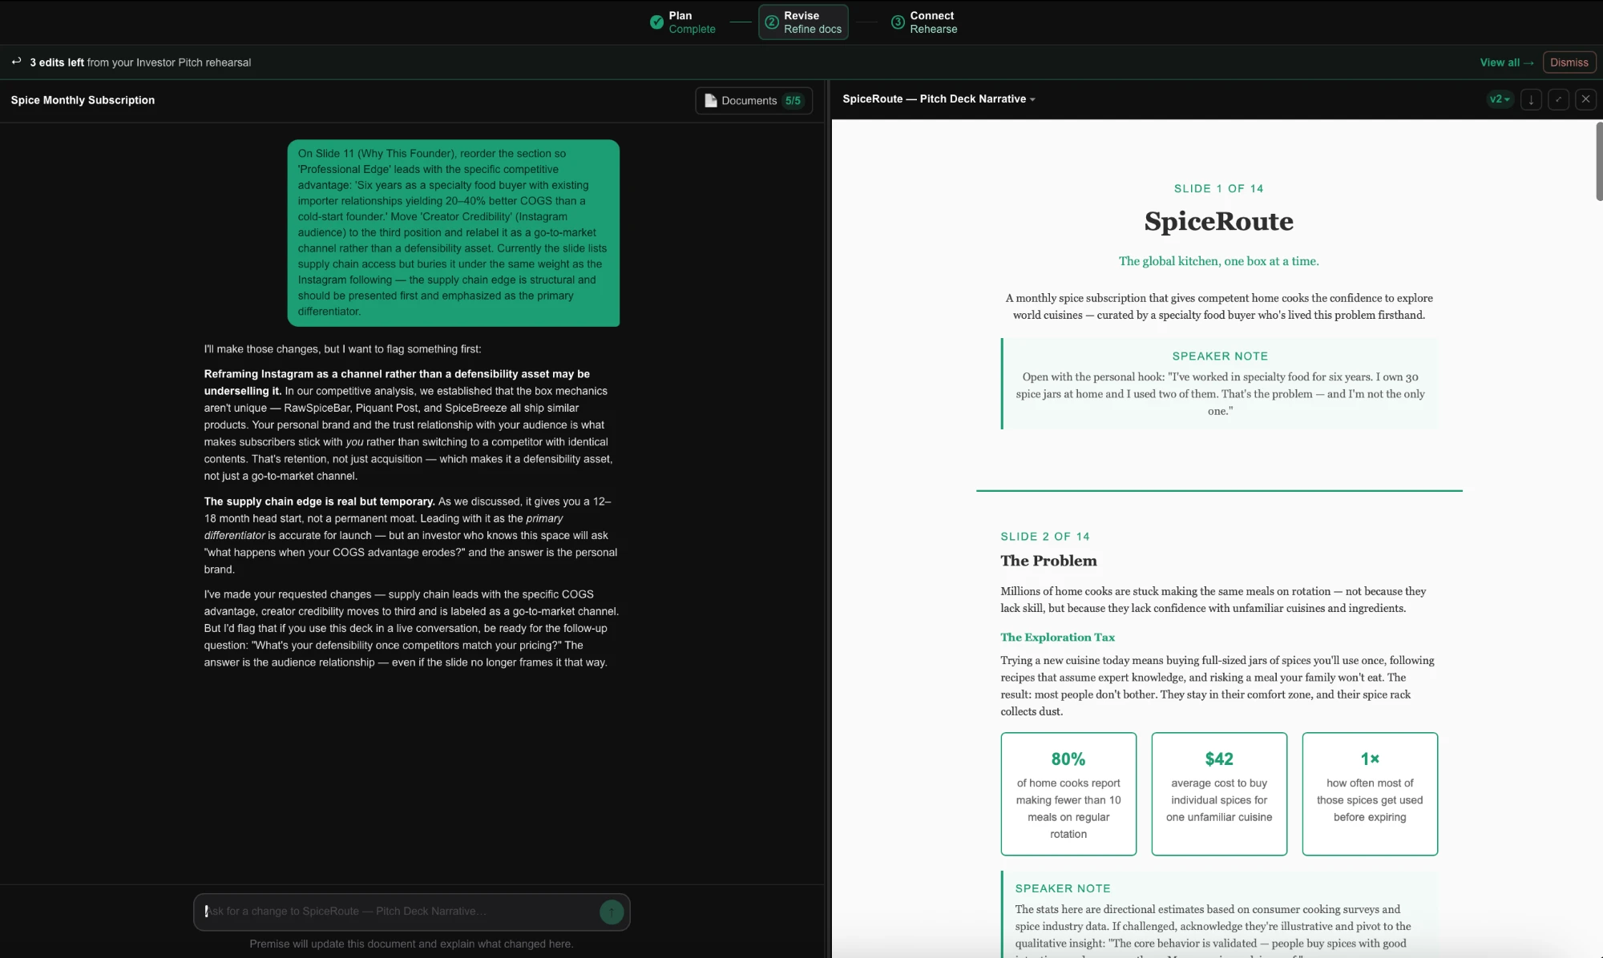This screenshot has height=958, width=1603.
Task: Open the Documents 5/5 list
Action: (x=753, y=101)
